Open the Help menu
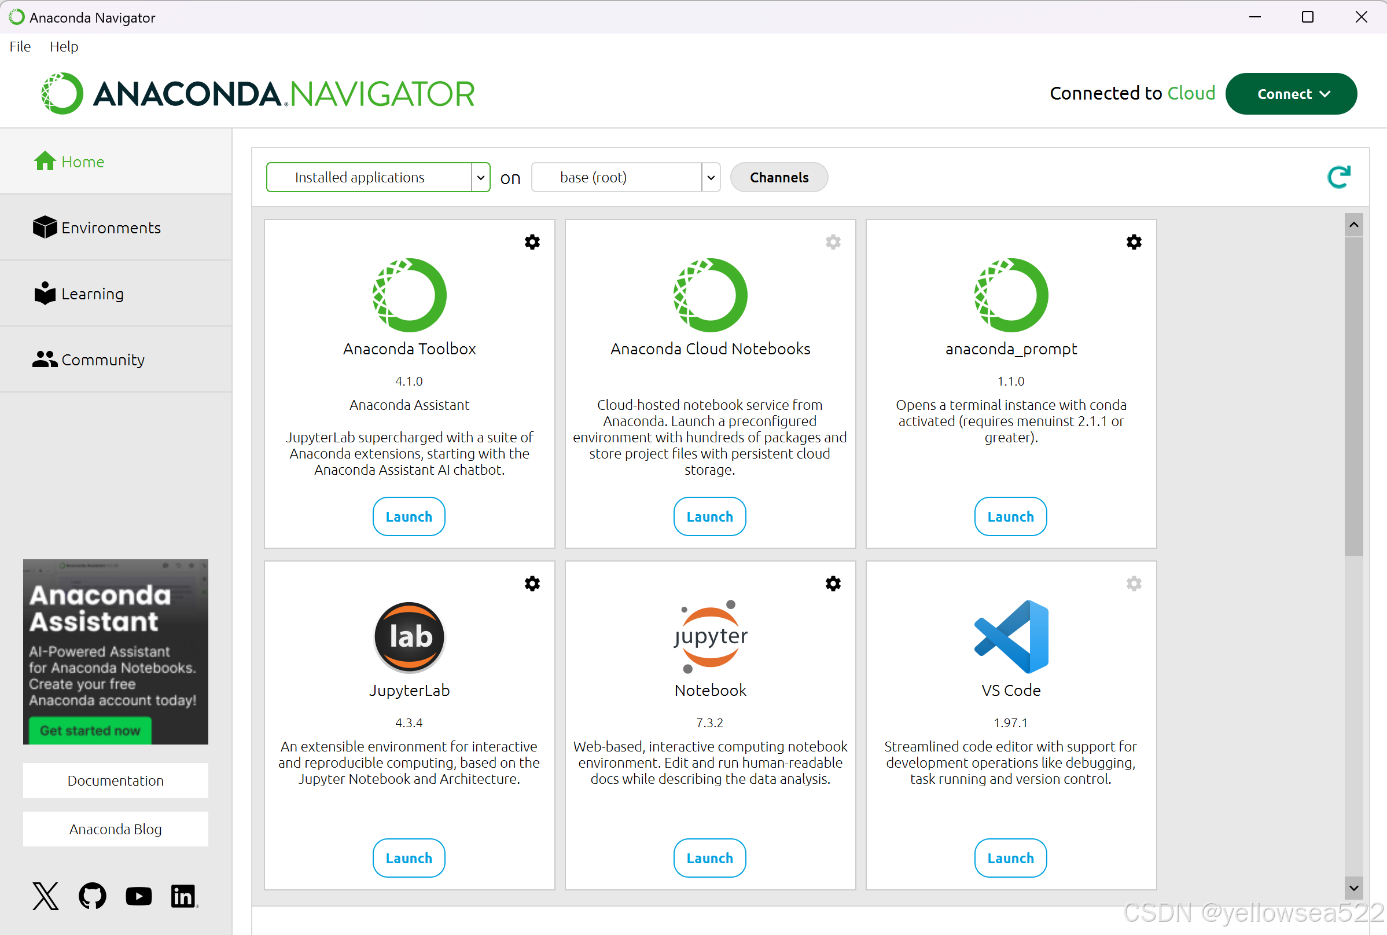Viewport: 1387px width, 935px height. pyautogui.click(x=64, y=46)
